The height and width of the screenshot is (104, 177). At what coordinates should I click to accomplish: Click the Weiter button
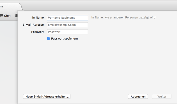coord(162,96)
